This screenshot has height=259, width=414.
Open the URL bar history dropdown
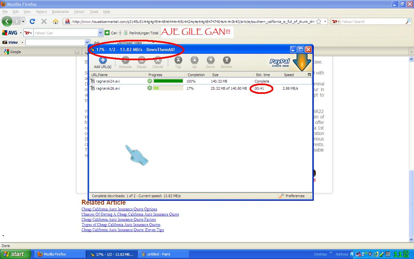click(325, 21)
